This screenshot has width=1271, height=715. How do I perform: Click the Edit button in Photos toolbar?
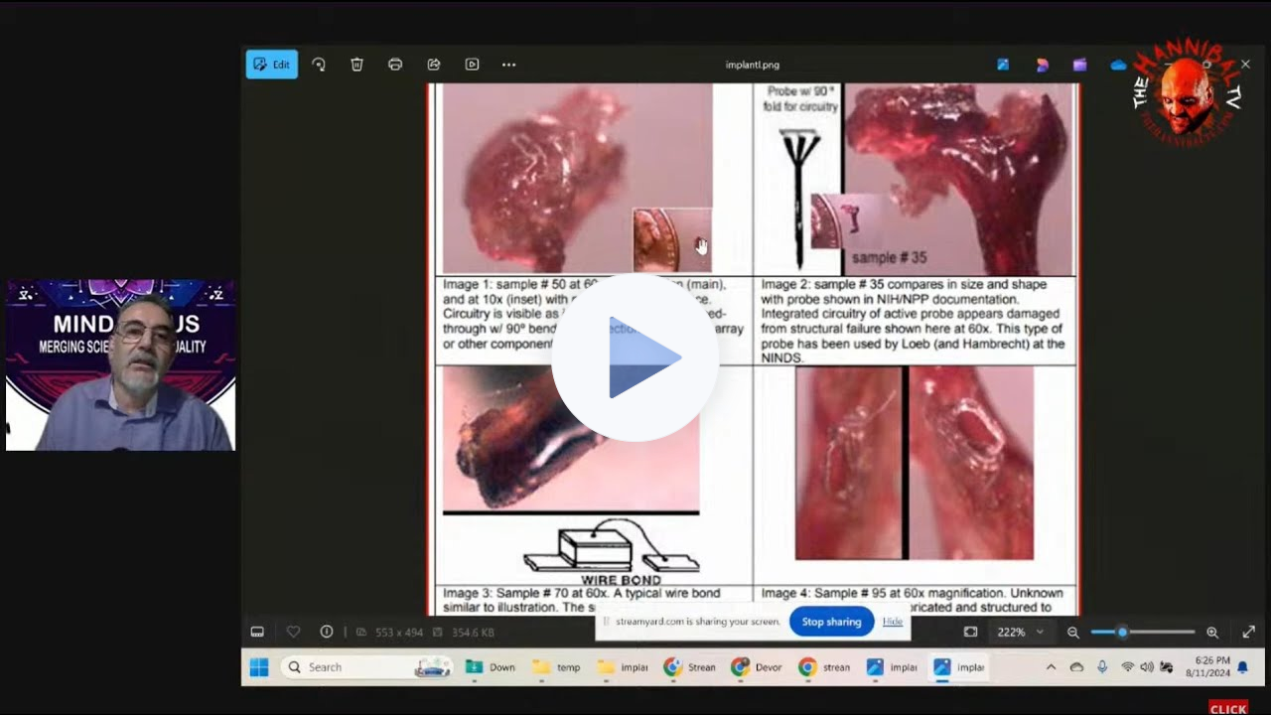click(x=271, y=65)
